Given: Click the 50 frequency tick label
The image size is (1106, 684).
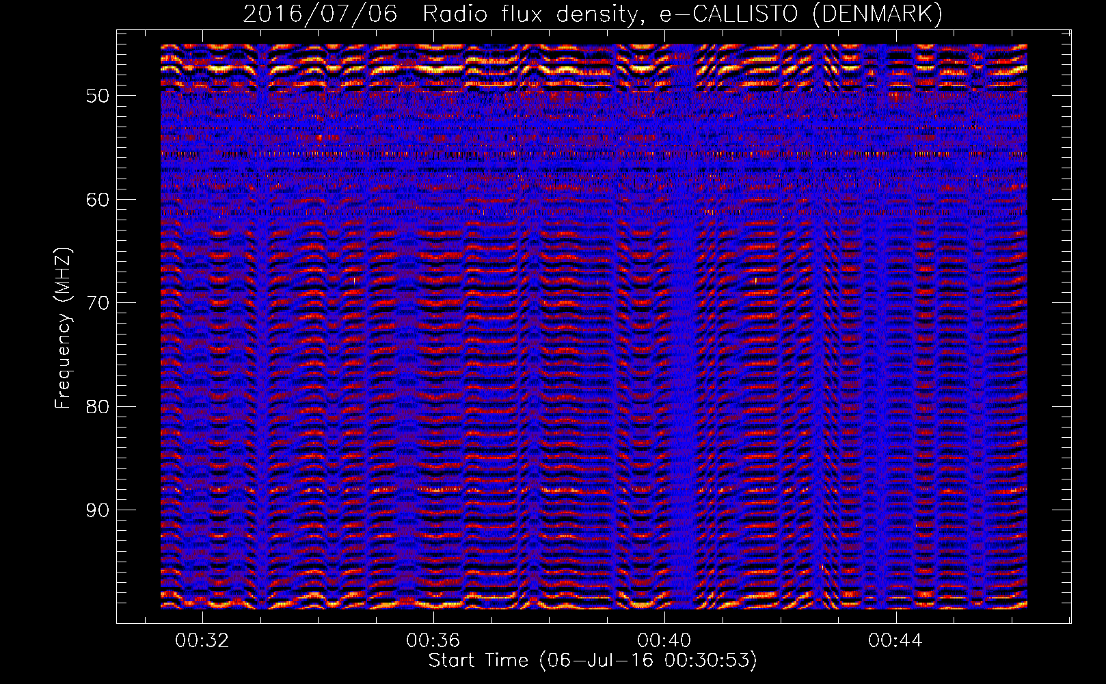Looking at the screenshot, I should click(98, 96).
